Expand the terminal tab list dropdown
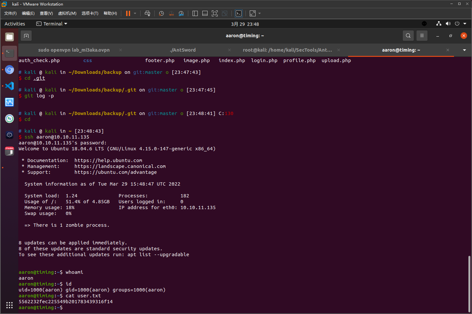 (464, 50)
